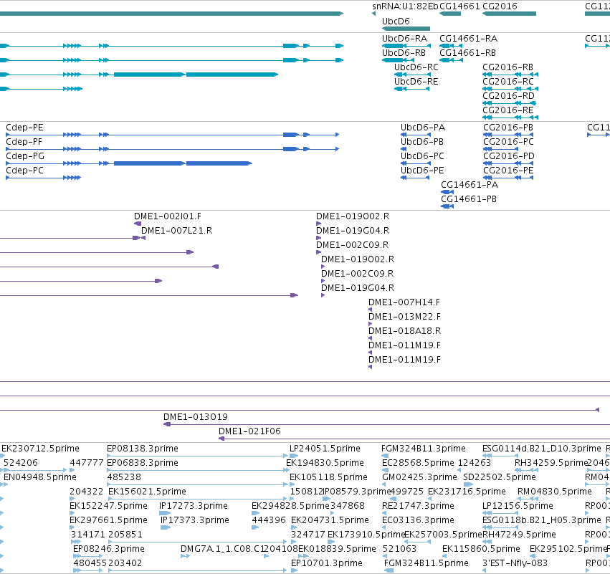Open the LP24051.5prime EST

click(325, 449)
